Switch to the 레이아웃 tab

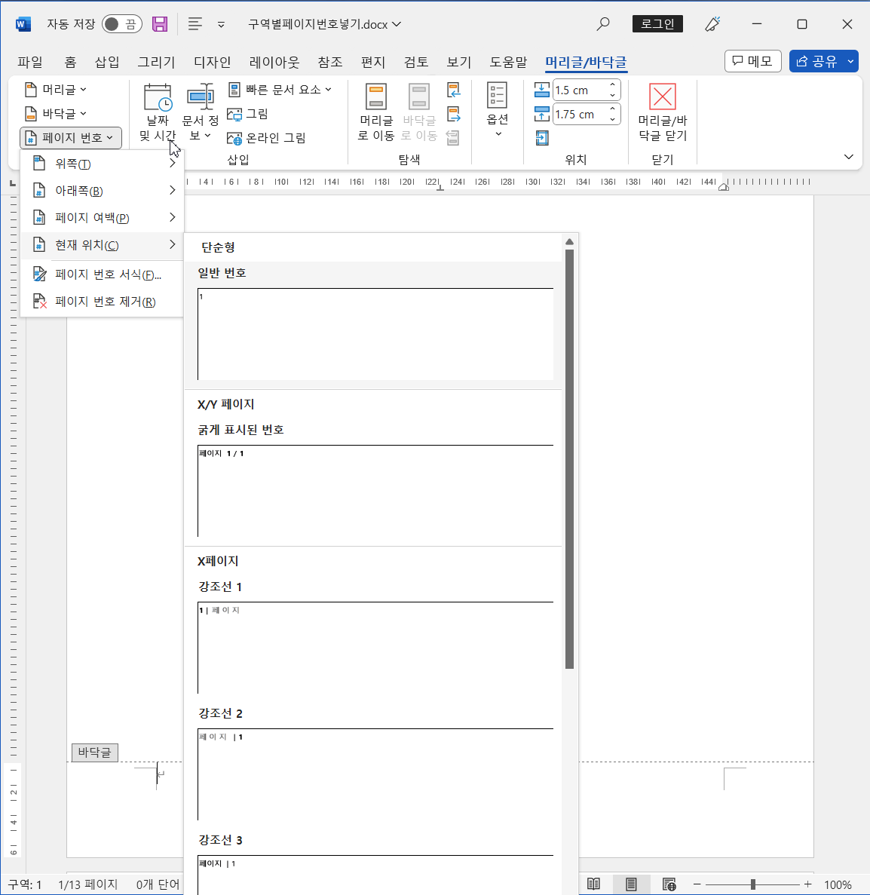(274, 62)
